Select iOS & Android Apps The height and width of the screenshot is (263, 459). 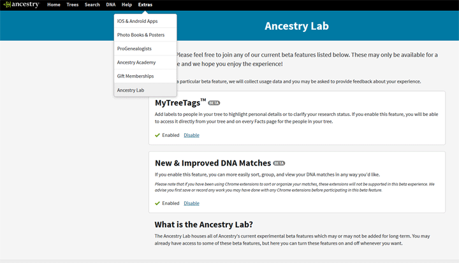145,21
